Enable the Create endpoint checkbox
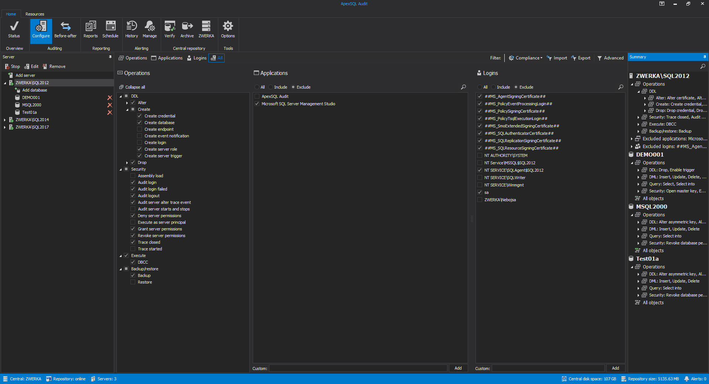 (x=140, y=129)
